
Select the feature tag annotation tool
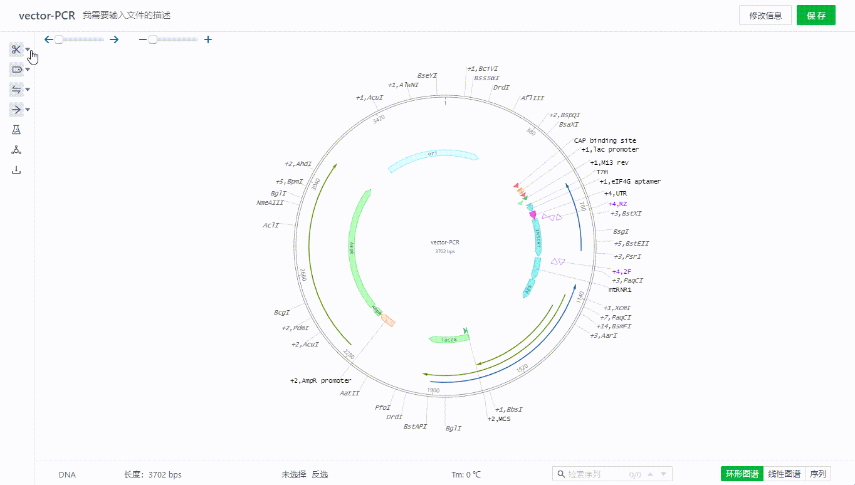pos(16,70)
